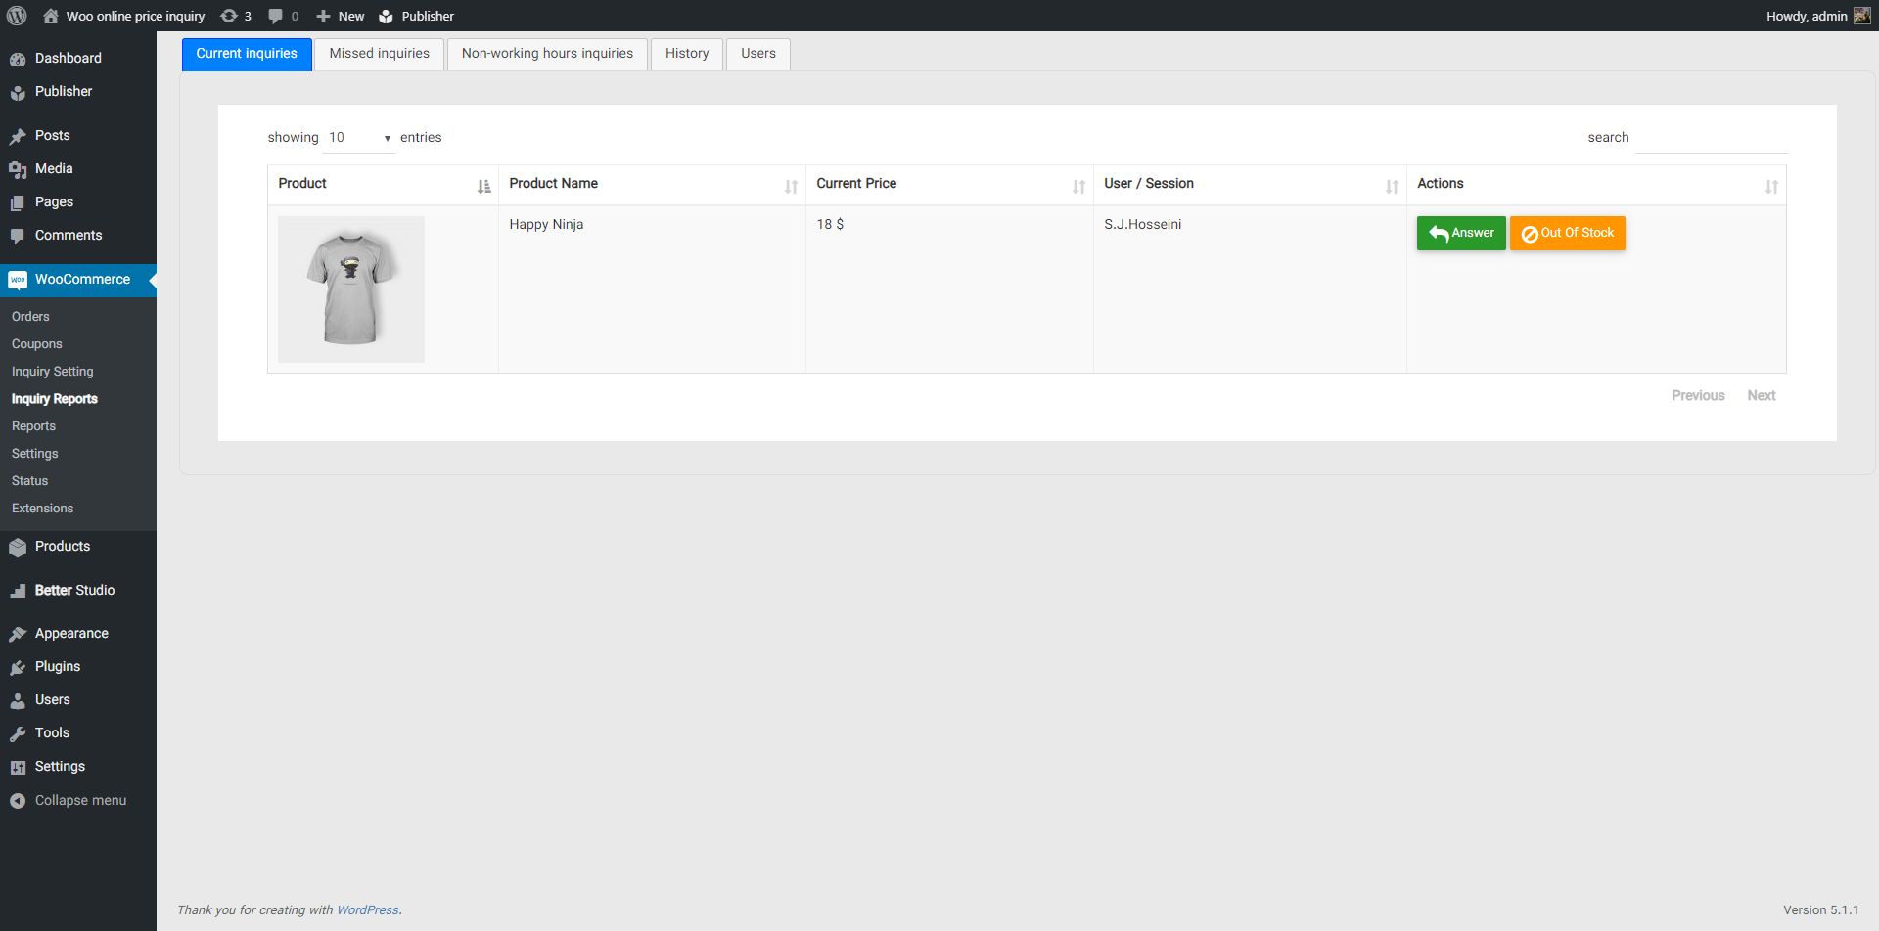Viewport: 1879px width, 931px height.
Task: Click the Pages icon in sidebar
Action: 18,202
